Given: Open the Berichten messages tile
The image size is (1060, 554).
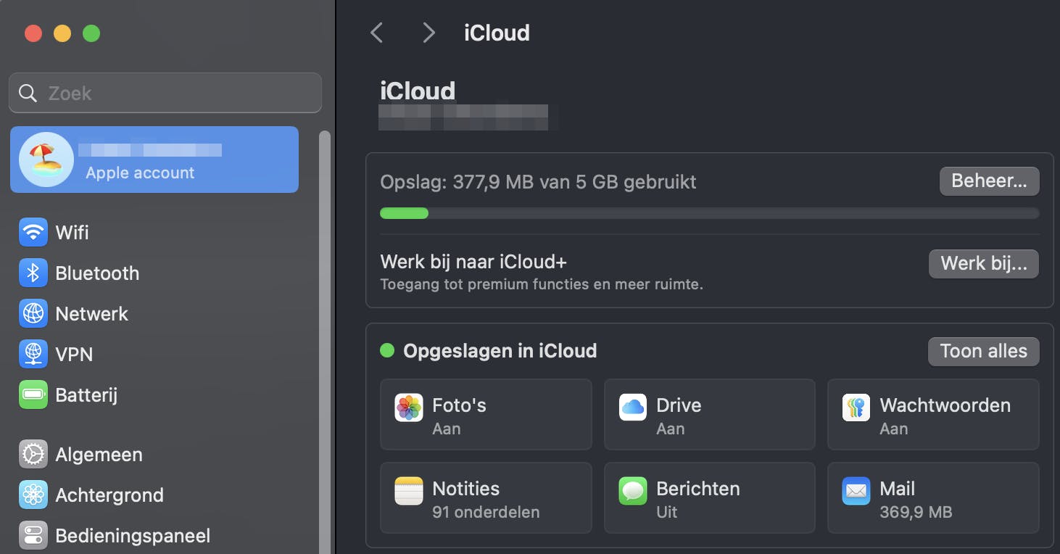Looking at the screenshot, I should (709, 498).
